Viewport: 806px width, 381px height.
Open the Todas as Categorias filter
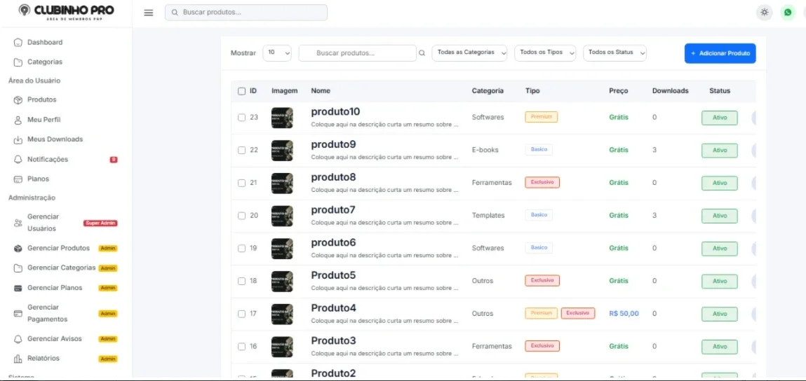coord(469,53)
